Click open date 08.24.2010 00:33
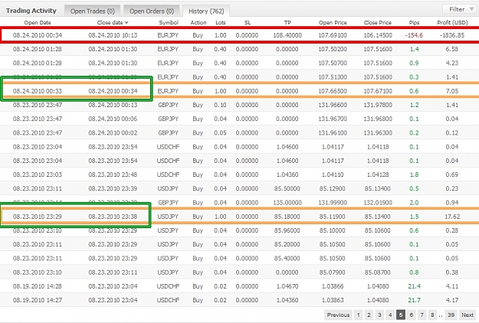 [x=38, y=91]
